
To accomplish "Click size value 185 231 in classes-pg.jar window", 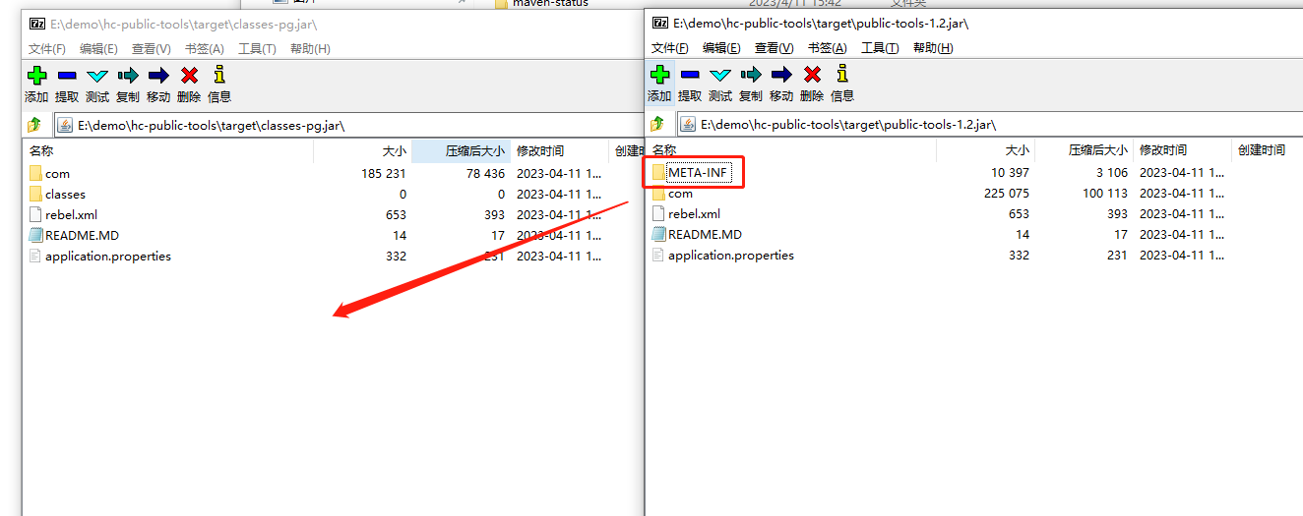I will 384,174.
